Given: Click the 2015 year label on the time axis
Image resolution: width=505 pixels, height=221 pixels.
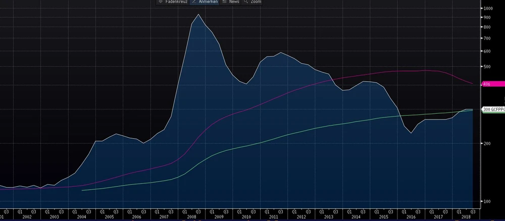Looking at the screenshot, I should coord(383,216).
